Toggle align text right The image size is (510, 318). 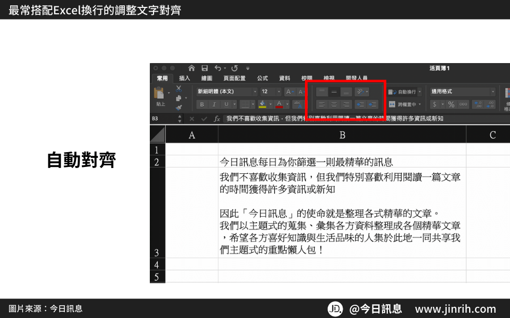[346, 104]
